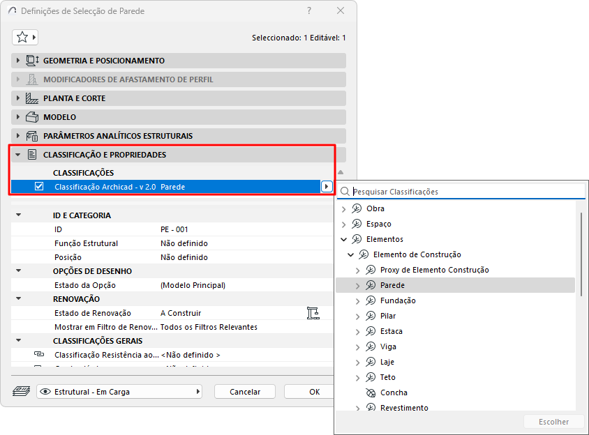Collapse the Opções de Desenho group

tap(18, 270)
